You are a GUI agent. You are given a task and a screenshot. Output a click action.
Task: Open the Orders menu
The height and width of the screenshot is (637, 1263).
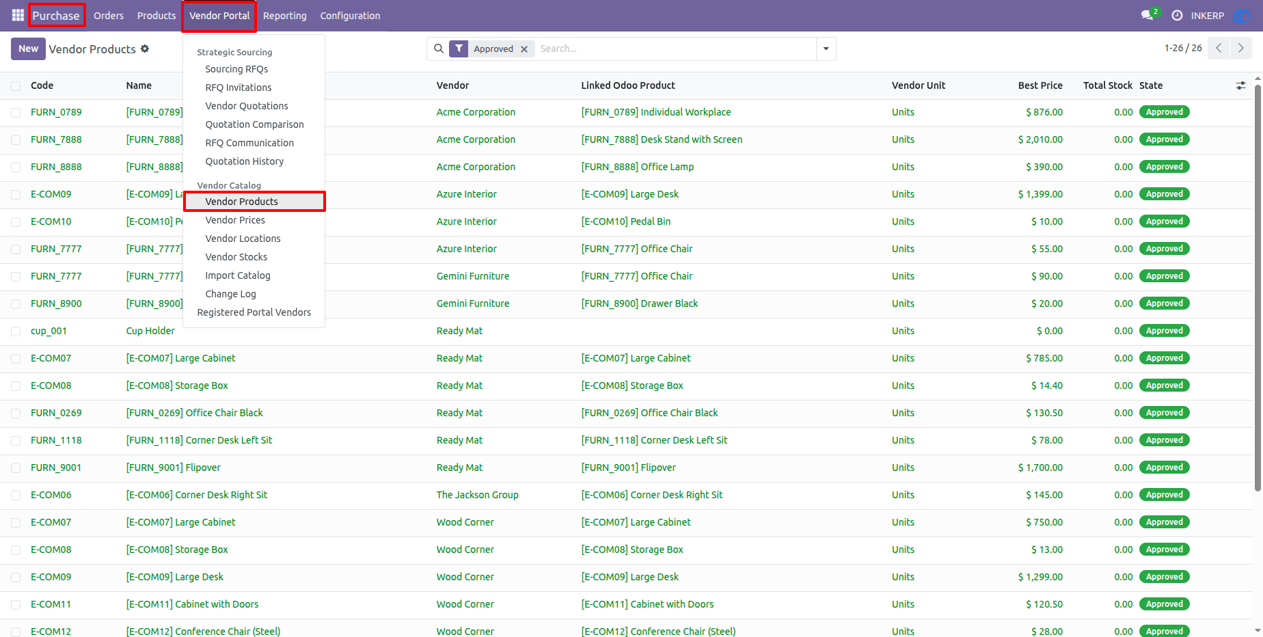click(109, 15)
